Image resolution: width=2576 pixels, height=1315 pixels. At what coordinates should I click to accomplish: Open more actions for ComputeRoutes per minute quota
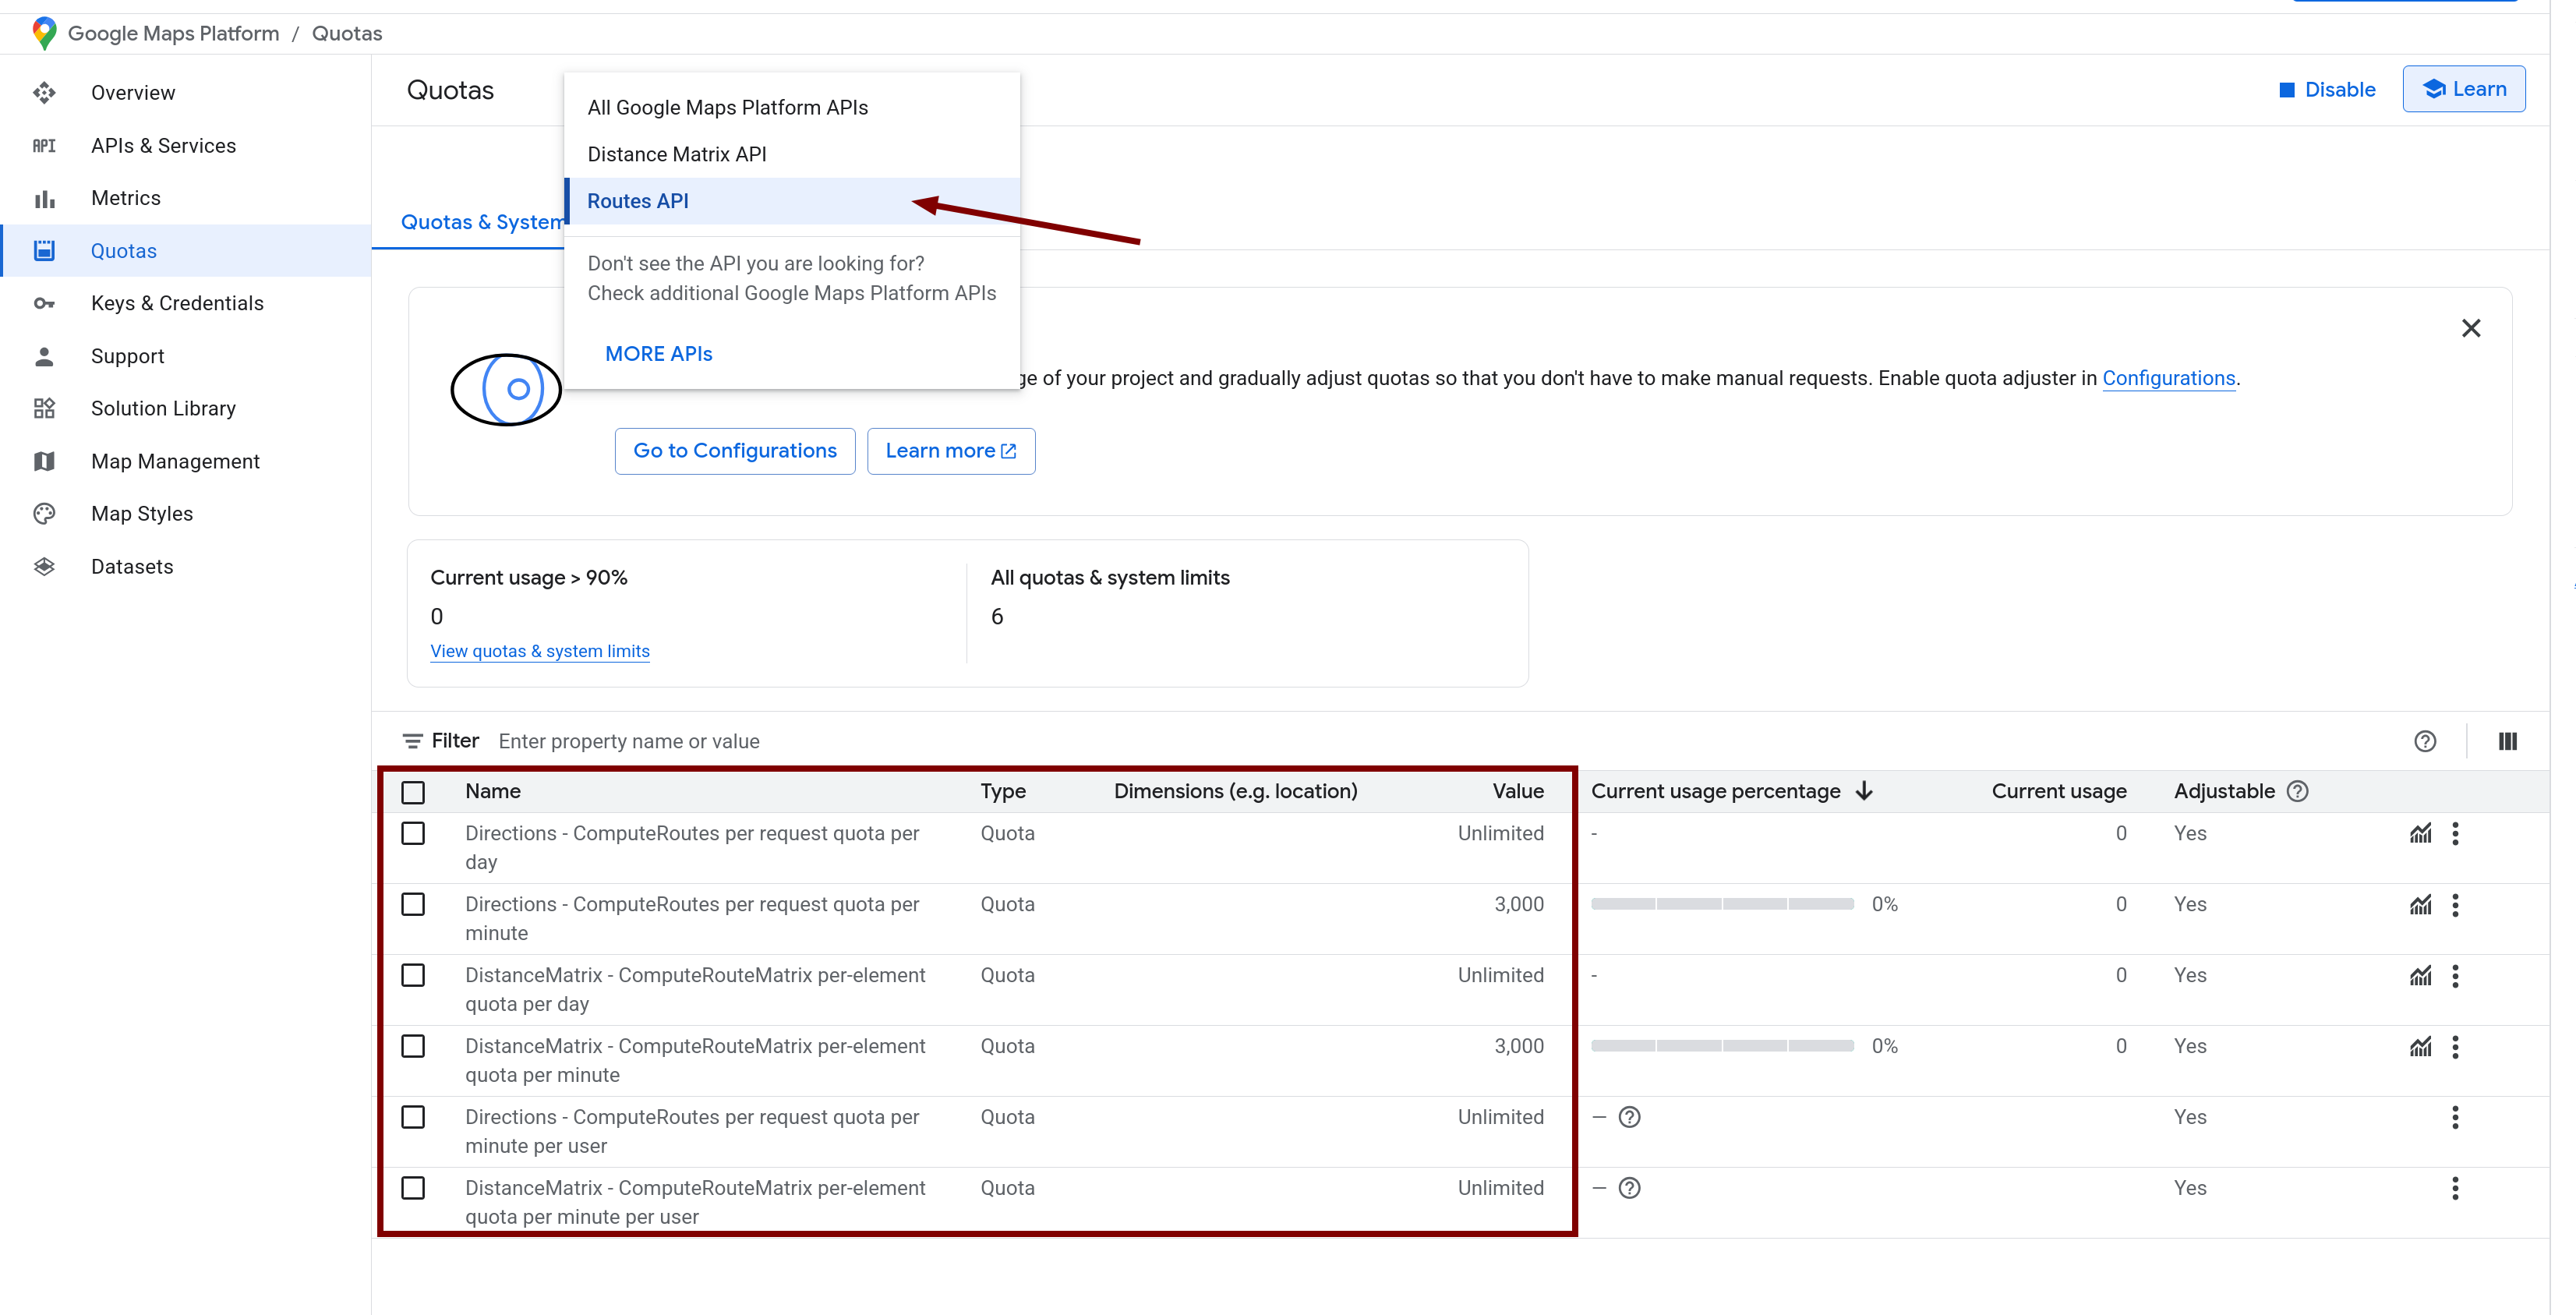point(2455,905)
